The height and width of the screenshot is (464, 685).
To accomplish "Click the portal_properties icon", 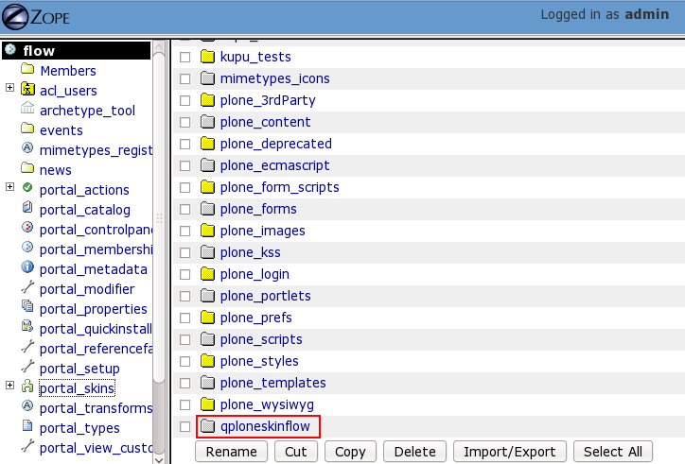I will pyautogui.click(x=27, y=306).
